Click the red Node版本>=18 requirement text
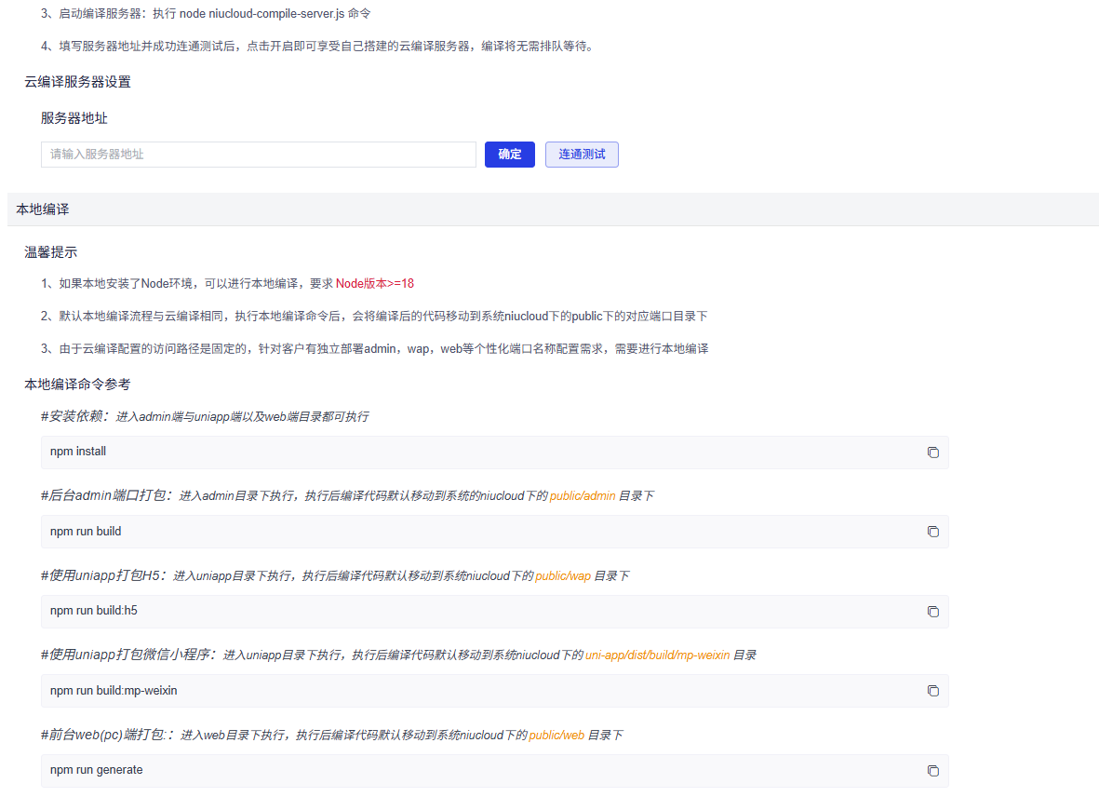 [374, 284]
